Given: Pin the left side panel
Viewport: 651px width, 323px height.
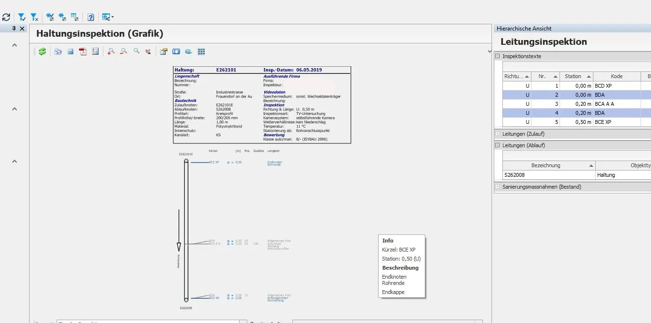Looking at the screenshot, I should pos(14,29).
